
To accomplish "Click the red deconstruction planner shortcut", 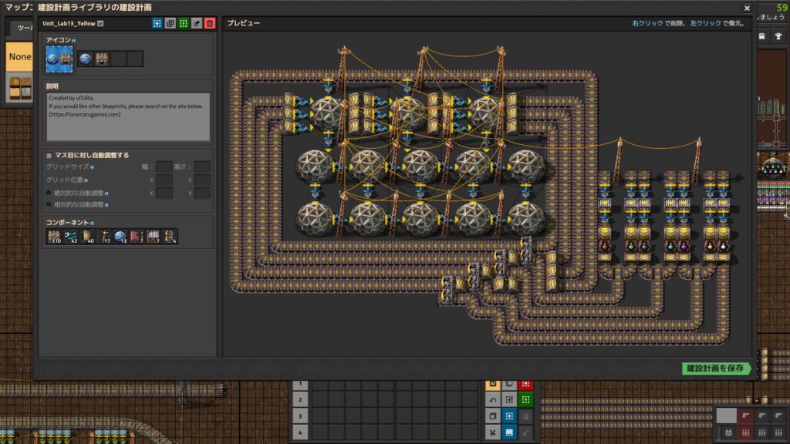I will pyautogui.click(x=526, y=385).
